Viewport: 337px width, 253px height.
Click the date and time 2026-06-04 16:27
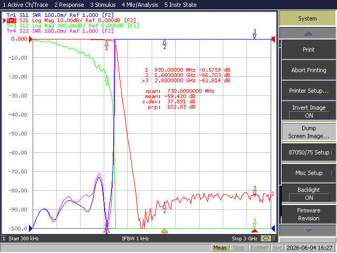[310, 248]
